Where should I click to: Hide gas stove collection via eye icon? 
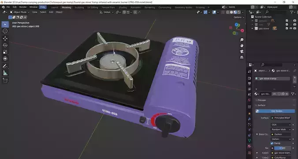[291, 29]
